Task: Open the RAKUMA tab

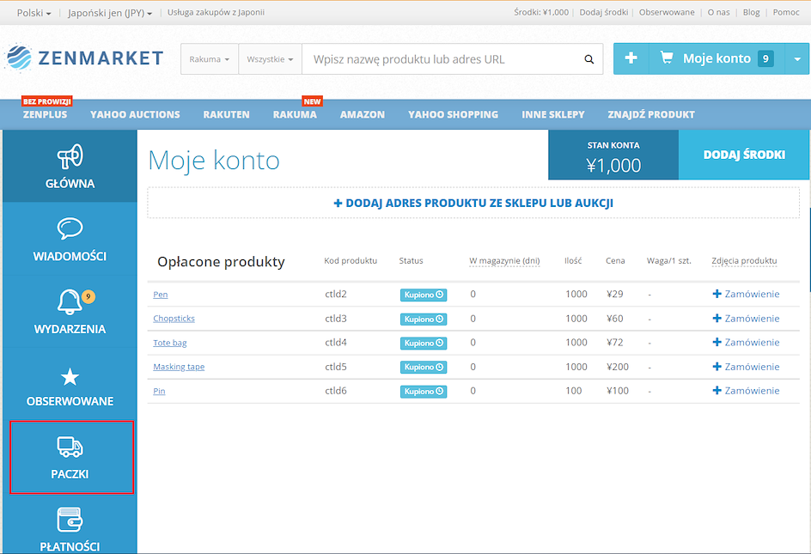Action: tap(295, 114)
